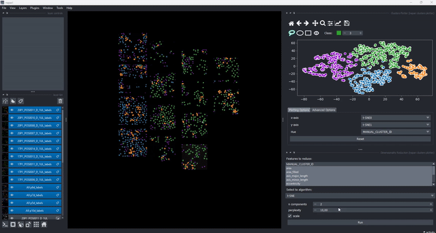Toggle grid mode button
The width and height of the screenshot is (436, 233).
[36, 224]
